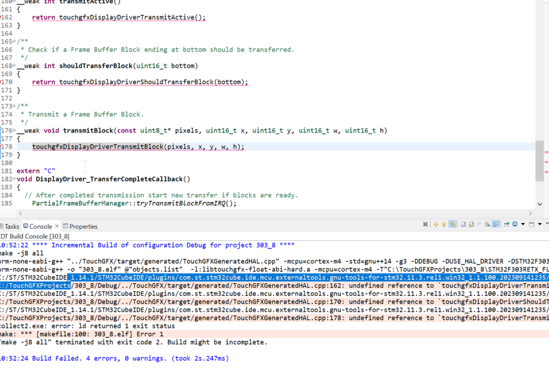This screenshot has width=549, height=369.
Task: Close the Console tab
Action: (x=57, y=226)
